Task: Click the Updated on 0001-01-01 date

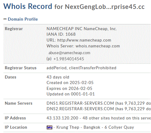Action: (x=71, y=94)
